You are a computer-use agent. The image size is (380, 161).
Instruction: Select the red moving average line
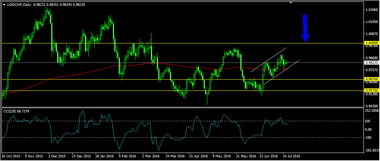pos(73,76)
